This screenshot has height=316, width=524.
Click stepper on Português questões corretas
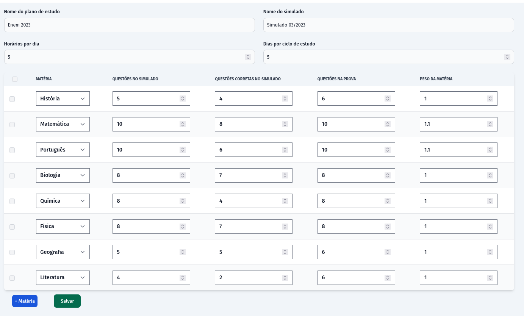[x=285, y=150]
